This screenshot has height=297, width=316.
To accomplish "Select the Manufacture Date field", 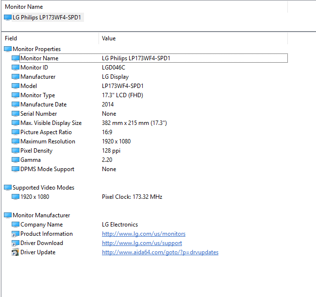I will (x=44, y=105).
